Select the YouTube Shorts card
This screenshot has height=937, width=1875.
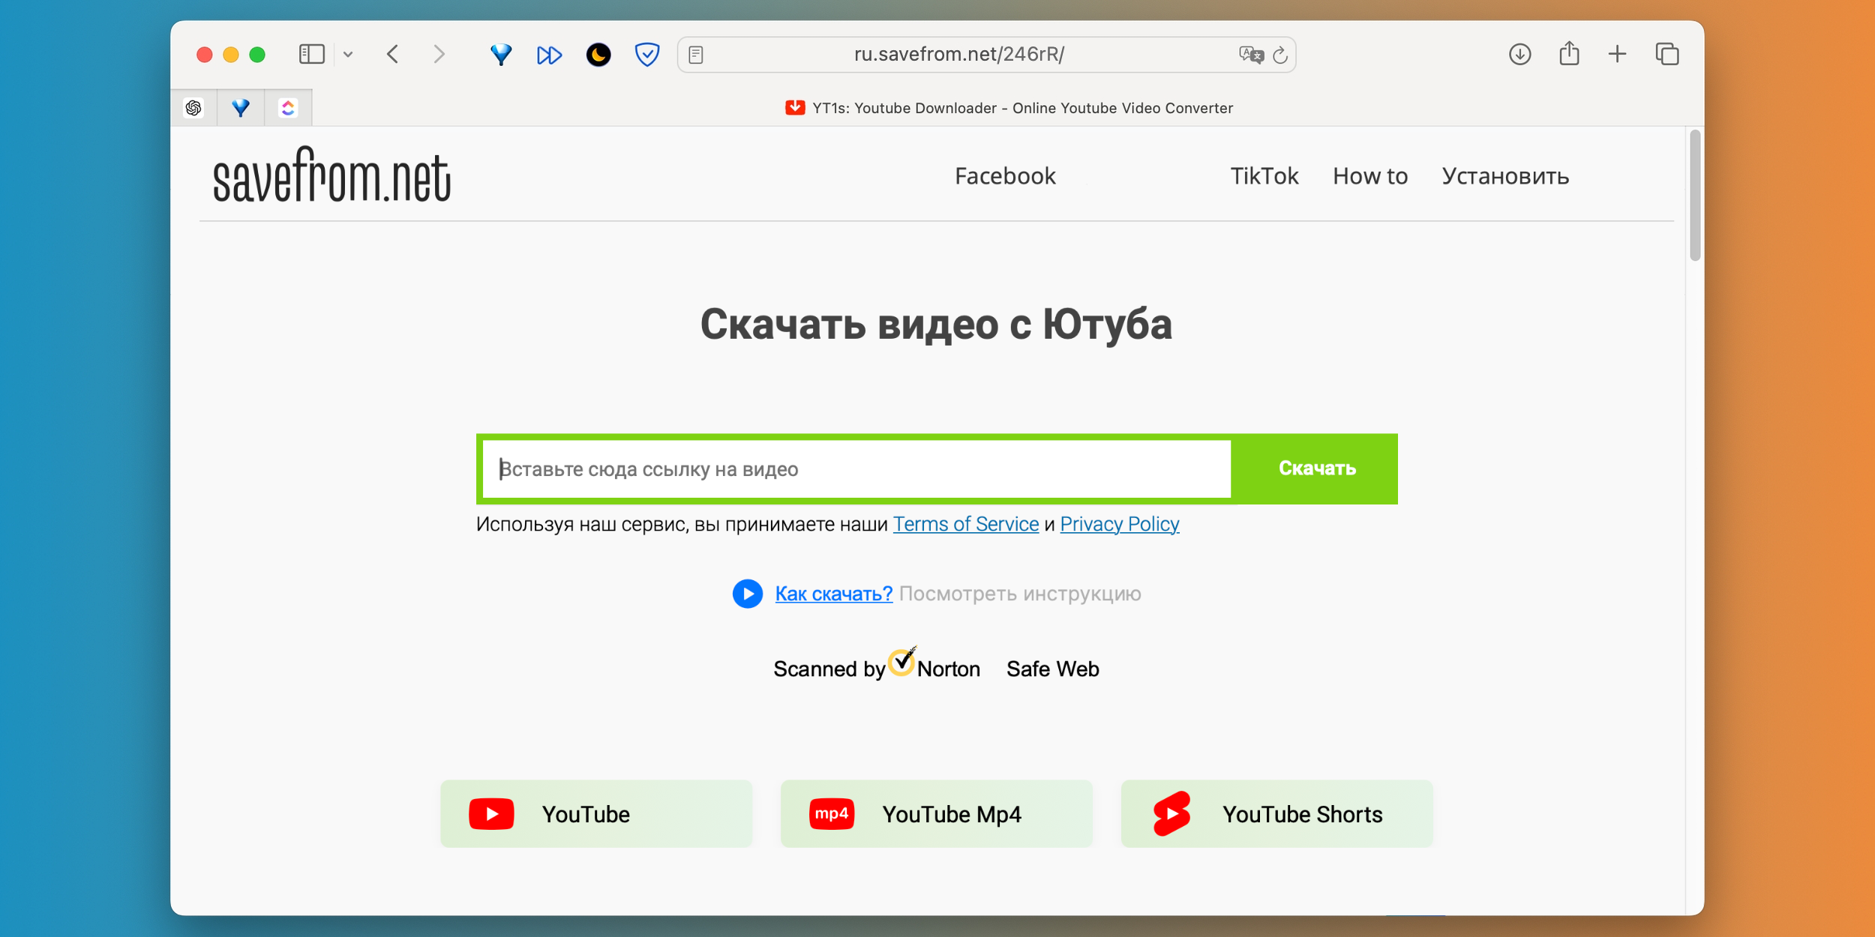(1276, 814)
